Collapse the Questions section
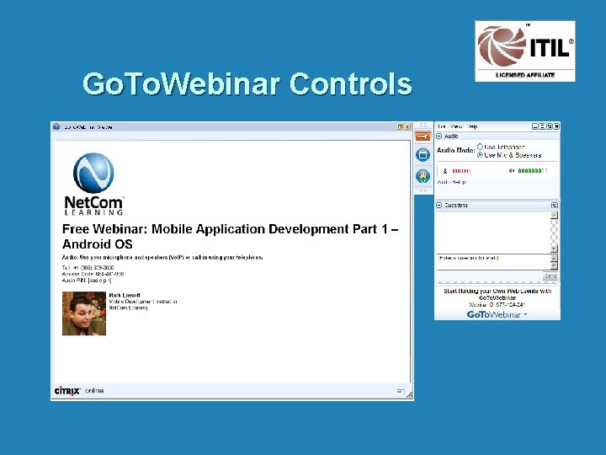606x455 pixels. 439,205
